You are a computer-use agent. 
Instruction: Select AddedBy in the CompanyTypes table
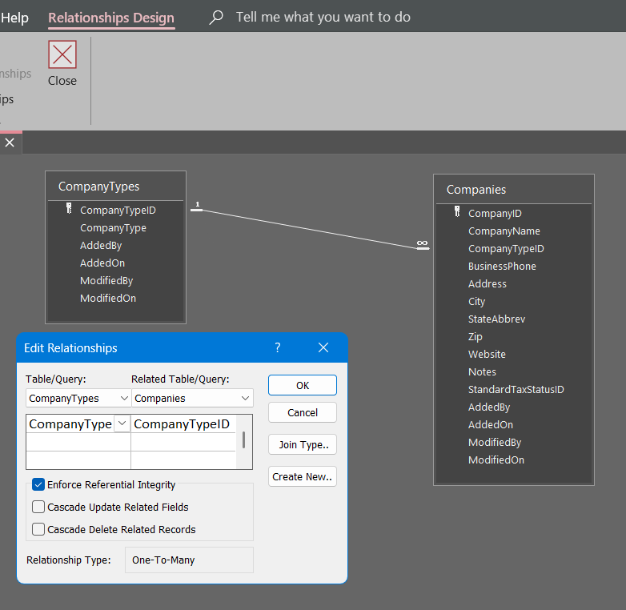(x=101, y=246)
